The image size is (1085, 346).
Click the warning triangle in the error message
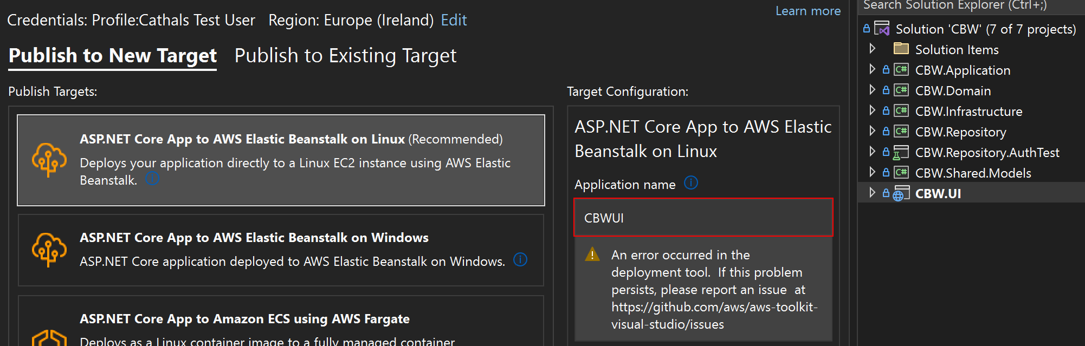tap(592, 253)
